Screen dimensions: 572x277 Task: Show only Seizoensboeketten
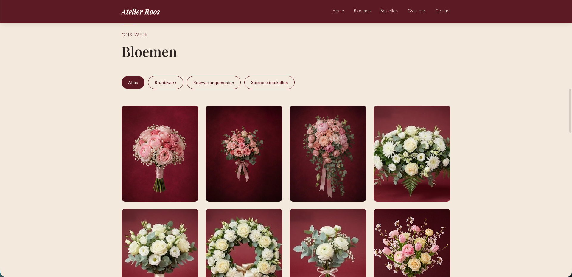(269, 83)
